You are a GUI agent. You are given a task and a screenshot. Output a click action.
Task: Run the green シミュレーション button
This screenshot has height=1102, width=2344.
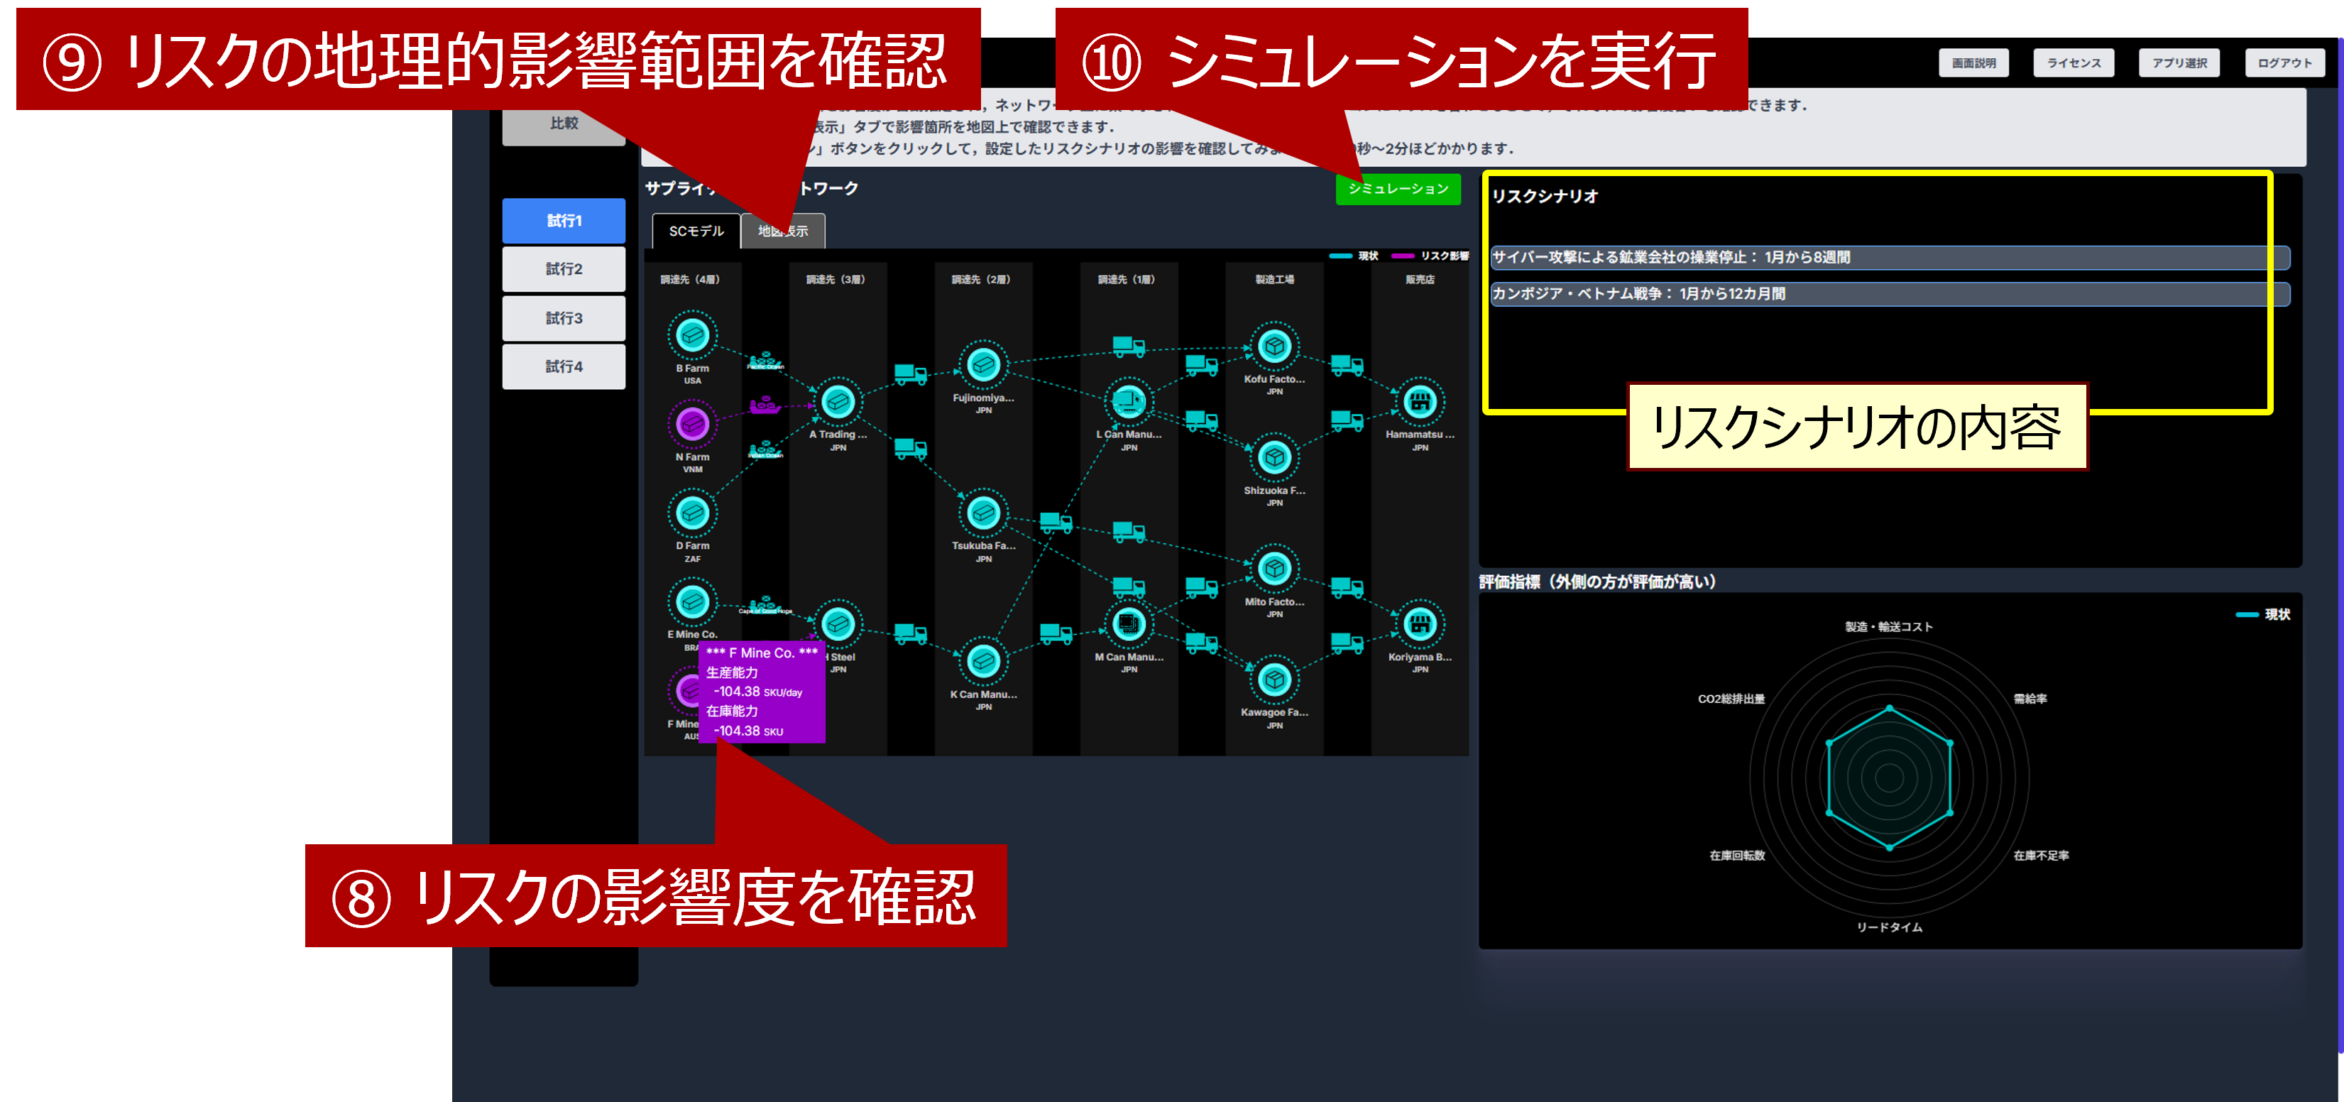pos(1397,188)
